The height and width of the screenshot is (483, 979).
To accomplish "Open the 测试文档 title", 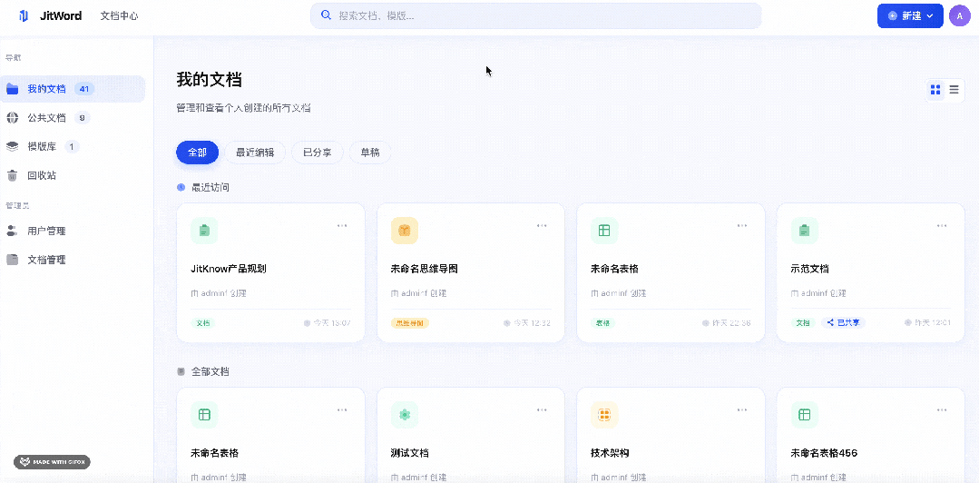I will [x=409, y=453].
